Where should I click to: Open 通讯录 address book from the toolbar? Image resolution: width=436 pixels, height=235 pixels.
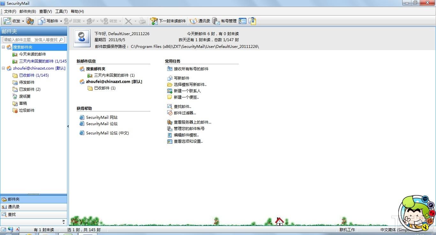[200, 21]
